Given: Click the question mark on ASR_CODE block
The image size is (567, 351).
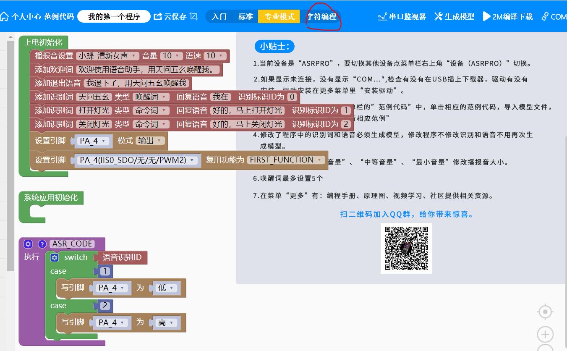Looking at the screenshot, I should click(x=42, y=244).
